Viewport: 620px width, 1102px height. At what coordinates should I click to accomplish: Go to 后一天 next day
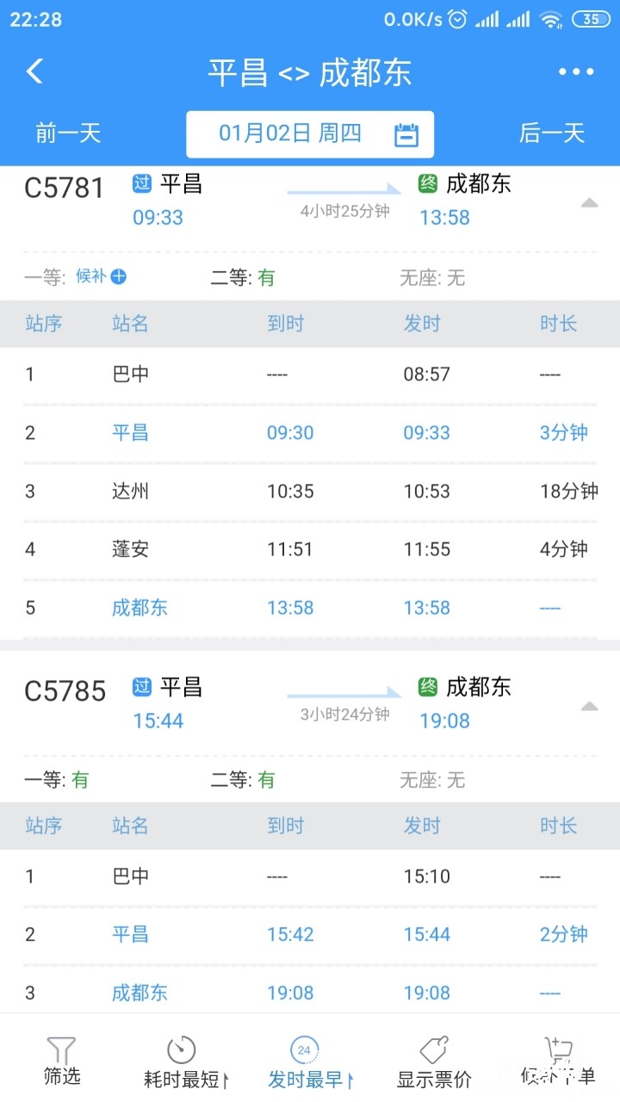[x=552, y=133]
